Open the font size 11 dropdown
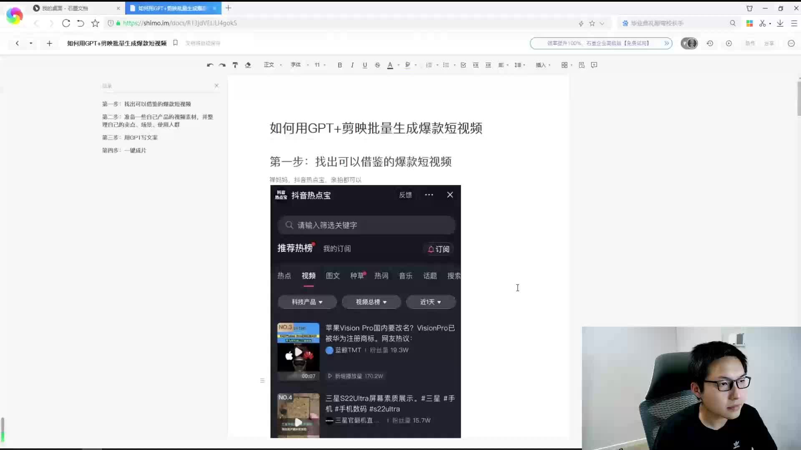Viewport: 801px width, 450px height. [x=320, y=65]
